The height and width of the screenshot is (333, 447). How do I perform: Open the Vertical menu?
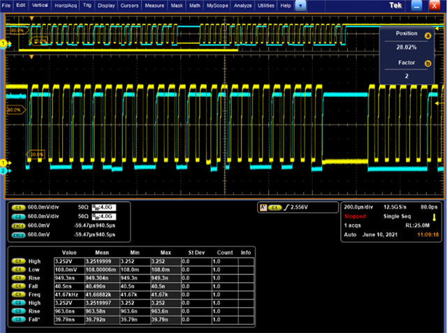coord(39,5)
